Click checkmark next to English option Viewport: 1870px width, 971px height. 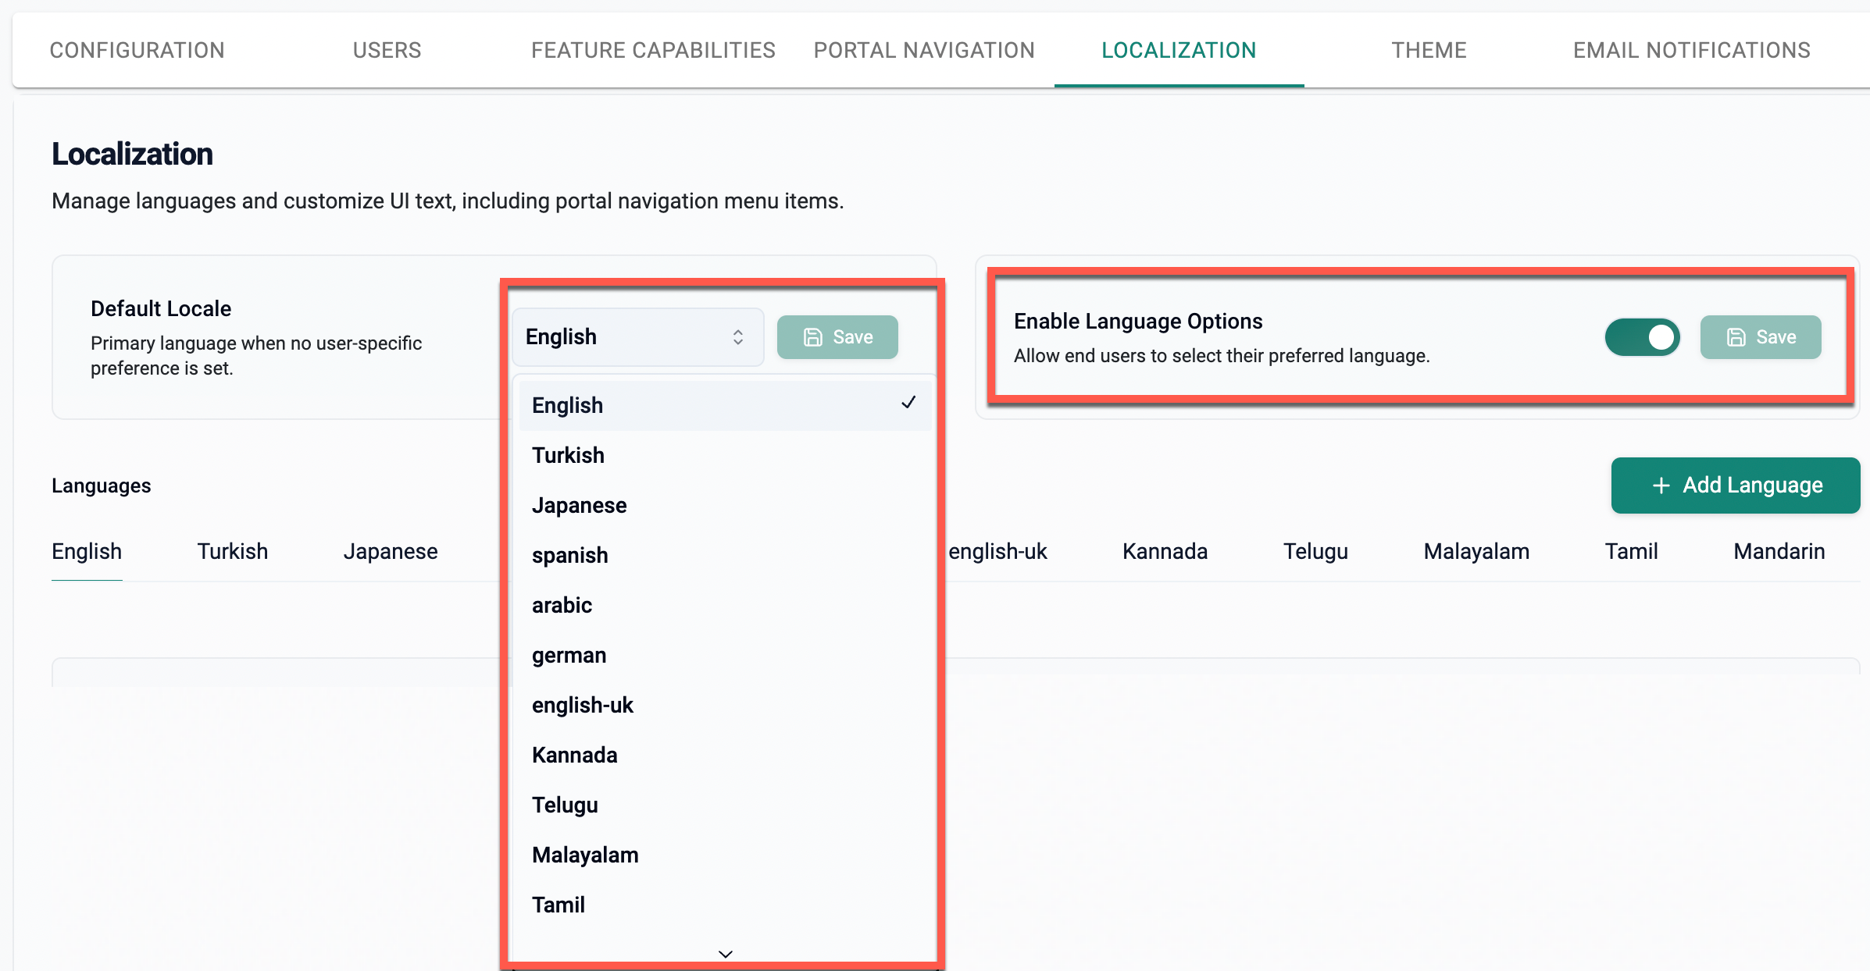tap(908, 403)
